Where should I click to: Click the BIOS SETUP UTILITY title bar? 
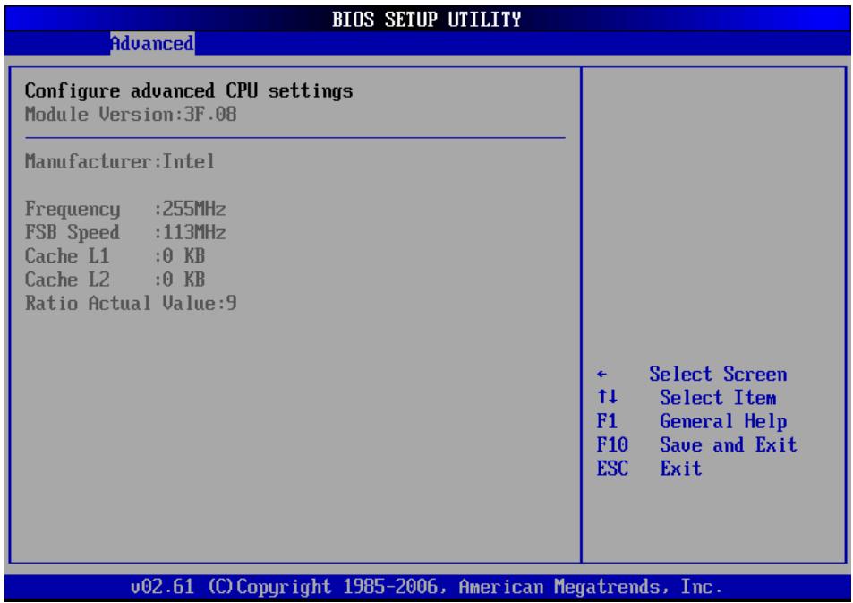[426, 20]
